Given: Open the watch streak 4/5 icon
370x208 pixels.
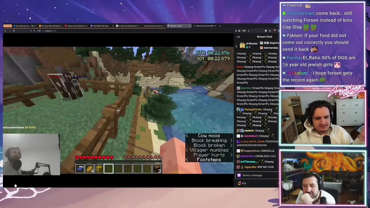Looking at the screenshot, I should (239, 183).
